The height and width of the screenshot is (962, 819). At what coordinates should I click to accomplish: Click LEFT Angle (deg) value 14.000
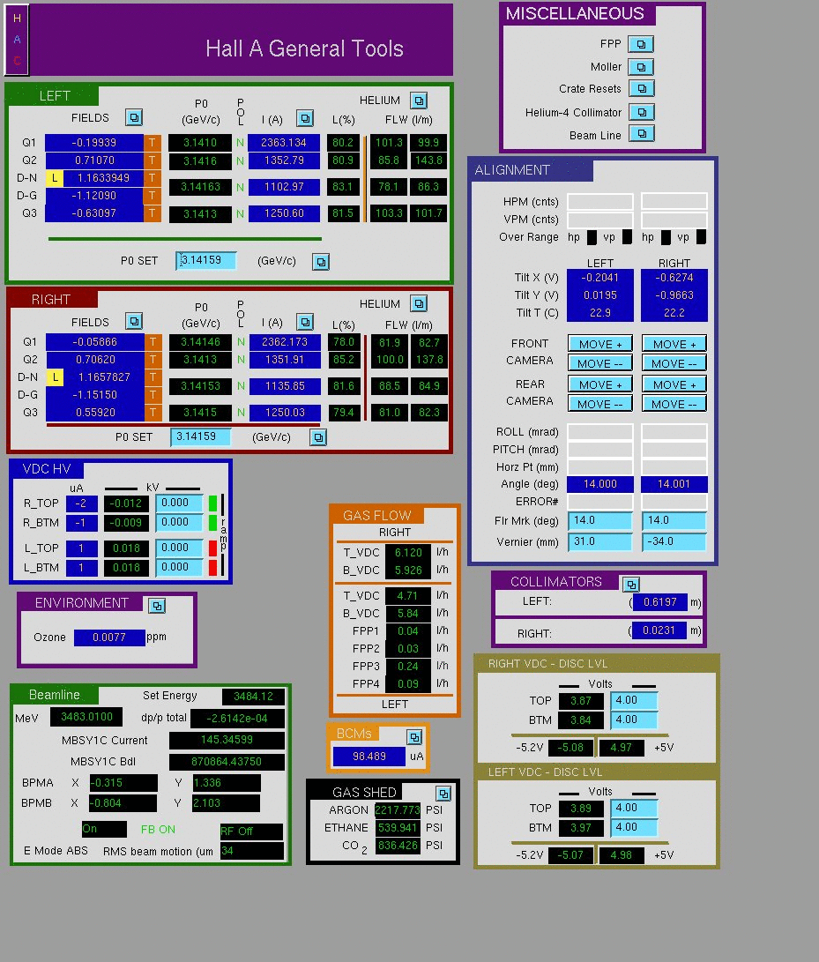tap(600, 484)
